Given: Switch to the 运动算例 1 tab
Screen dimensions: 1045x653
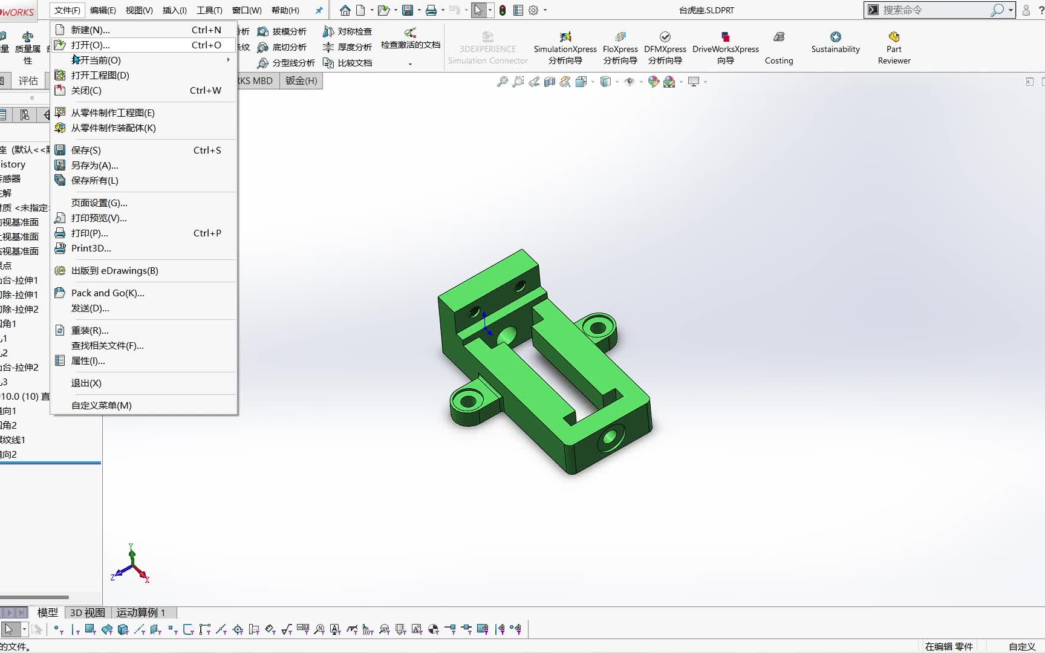Looking at the screenshot, I should pos(140,612).
